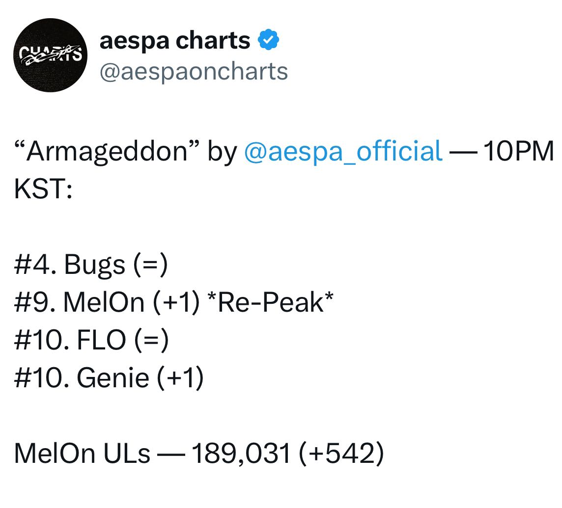This screenshot has width=562, height=508.
Task: Open the aespa charts display name
Action: coord(175,40)
